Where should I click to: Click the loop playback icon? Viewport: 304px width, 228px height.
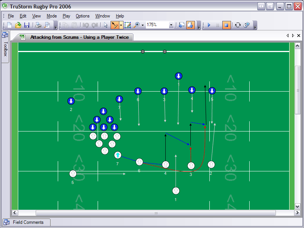click(238, 25)
